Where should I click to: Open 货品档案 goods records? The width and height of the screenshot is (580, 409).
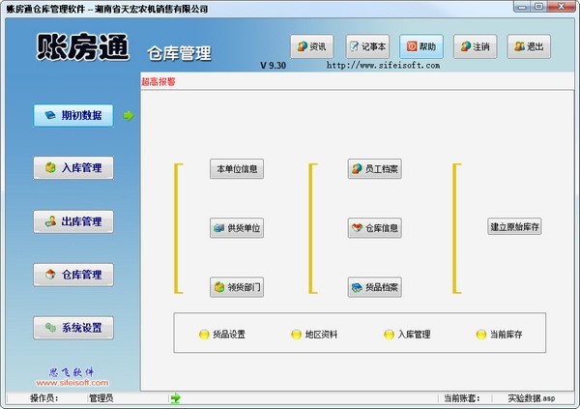tap(375, 287)
